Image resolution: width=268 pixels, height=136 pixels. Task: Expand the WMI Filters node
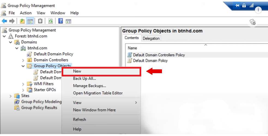coord(23,84)
